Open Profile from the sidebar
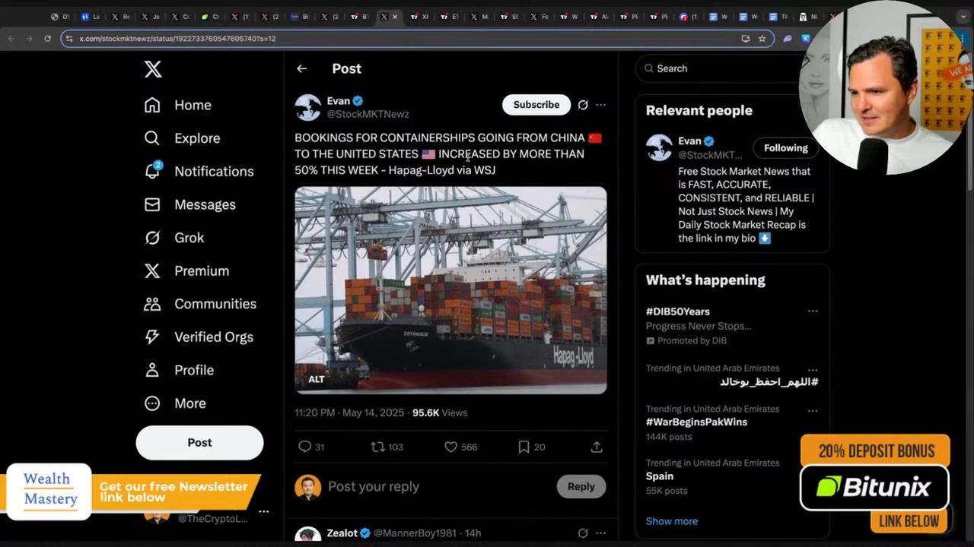 click(179, 370)
